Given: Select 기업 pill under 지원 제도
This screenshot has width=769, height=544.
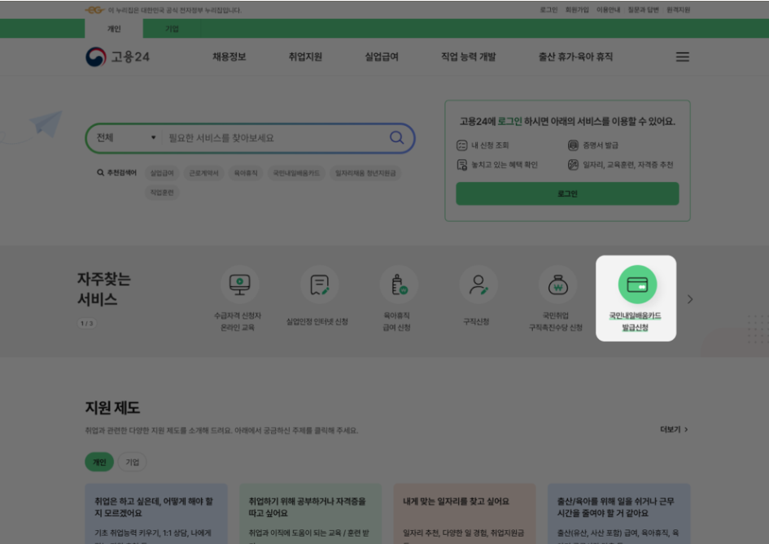Looking at the screenshot, I should (x=132, y=462).
